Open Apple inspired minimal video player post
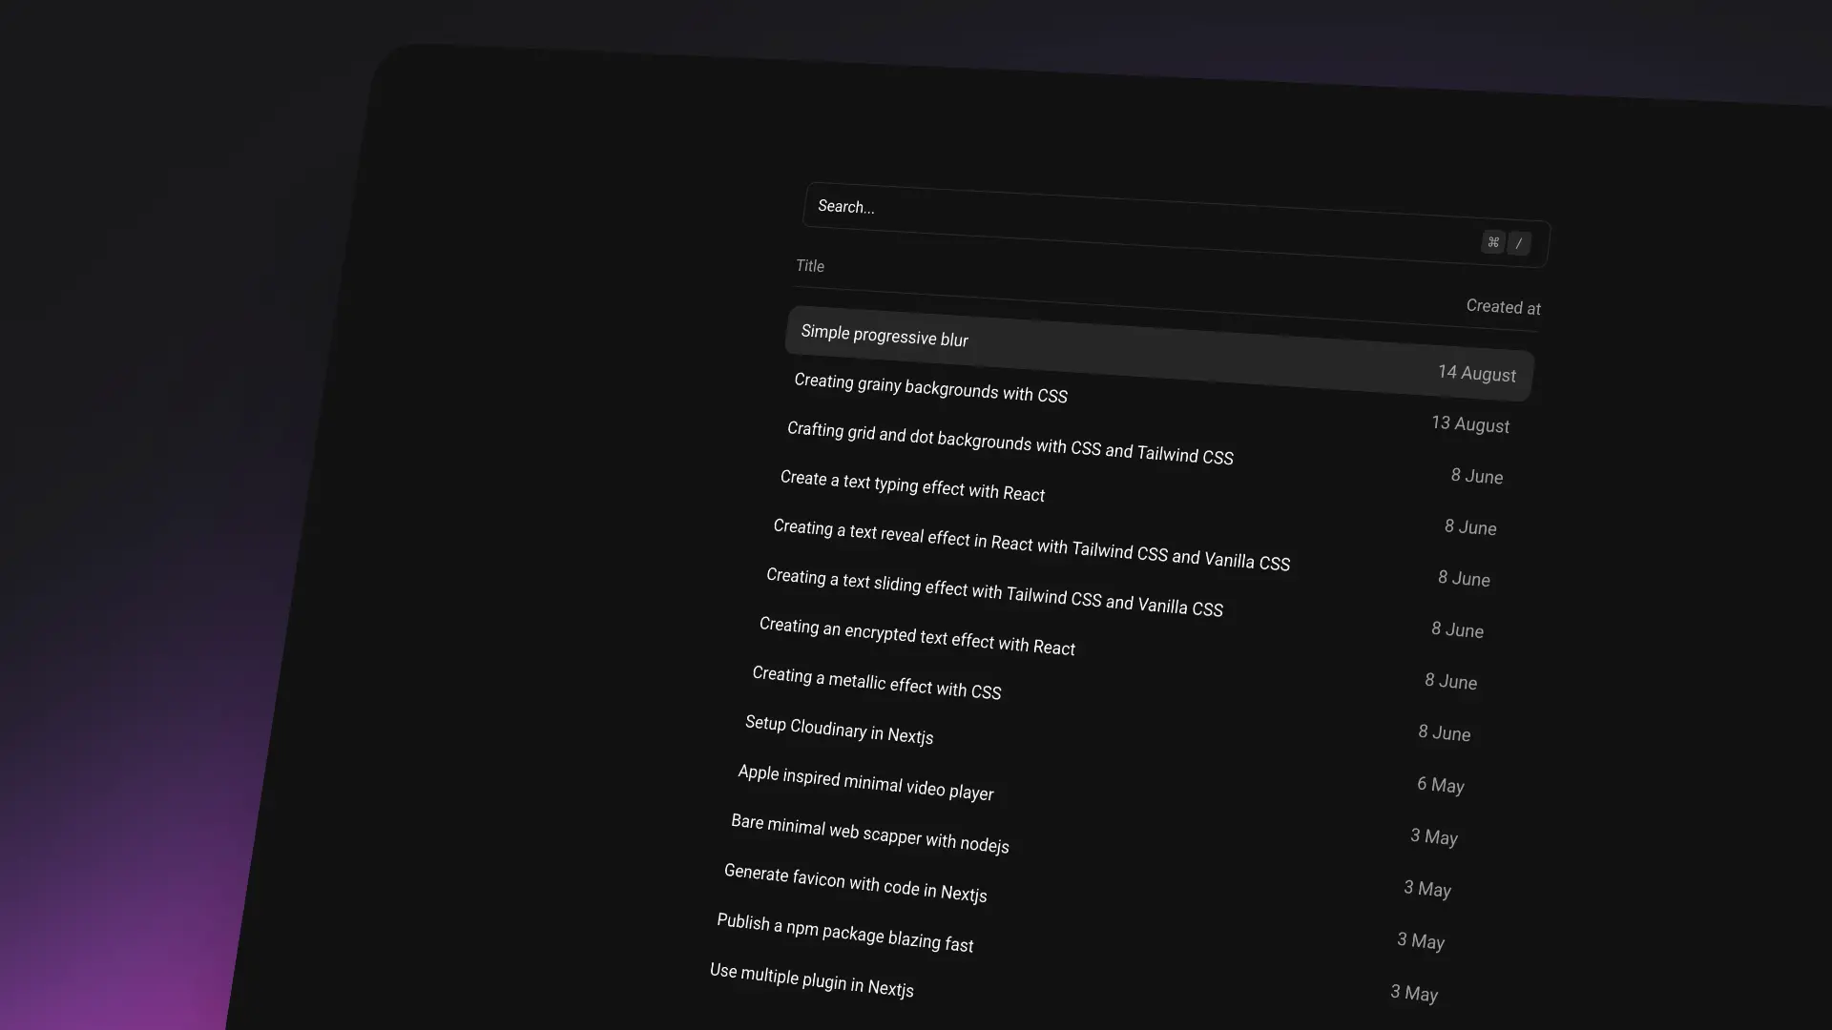The image size is (1832, 1030). tap(865, 783)
